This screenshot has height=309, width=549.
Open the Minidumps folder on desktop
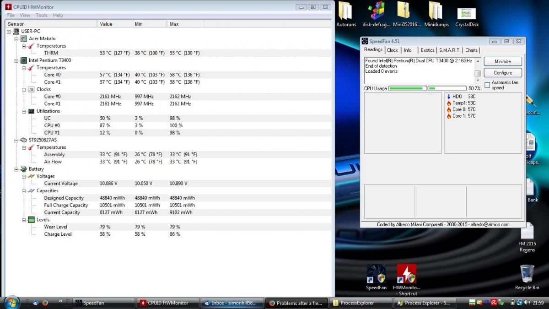pyautogui.click(x=436, y=14)
